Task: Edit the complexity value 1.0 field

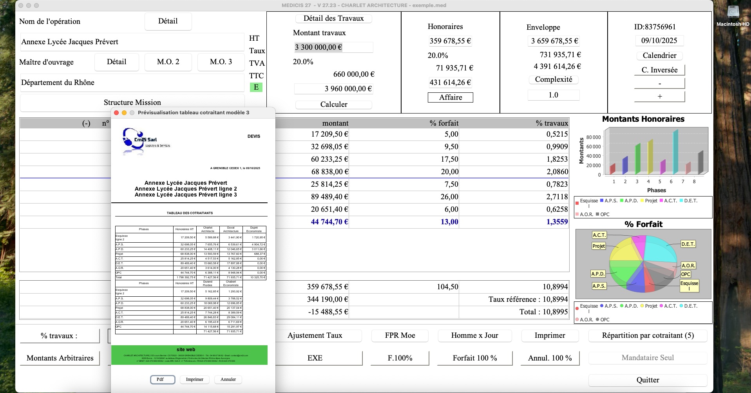Action: tap(553, 95)
